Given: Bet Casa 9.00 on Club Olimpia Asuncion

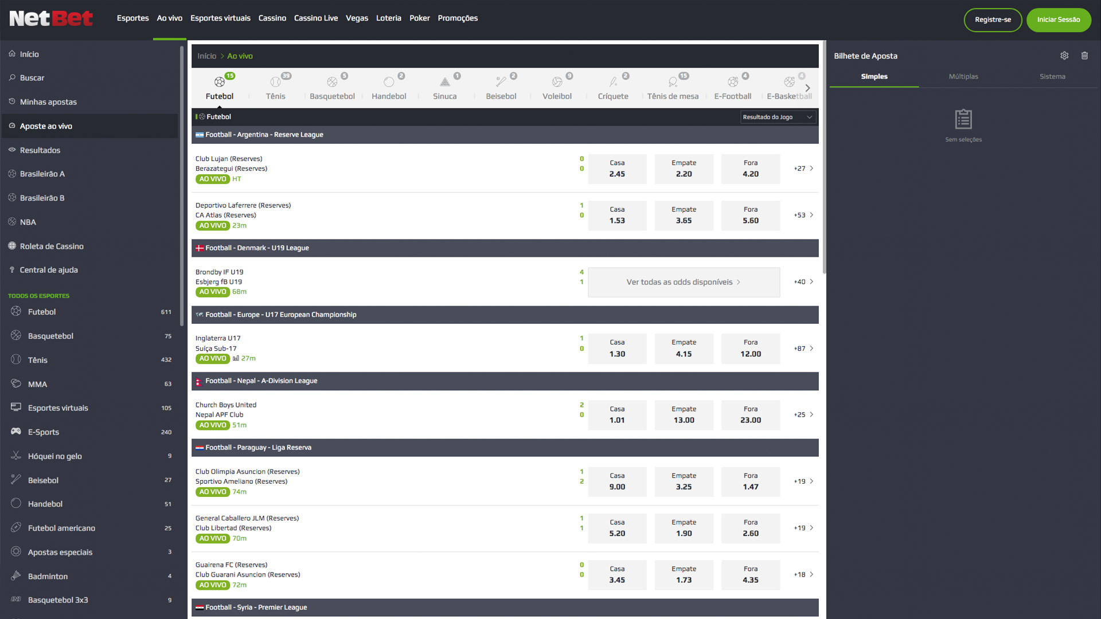Looking at the screenshot, I should [x=617, y=481].
